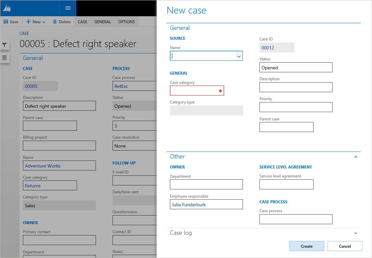Click the Create button

point(307,246)
